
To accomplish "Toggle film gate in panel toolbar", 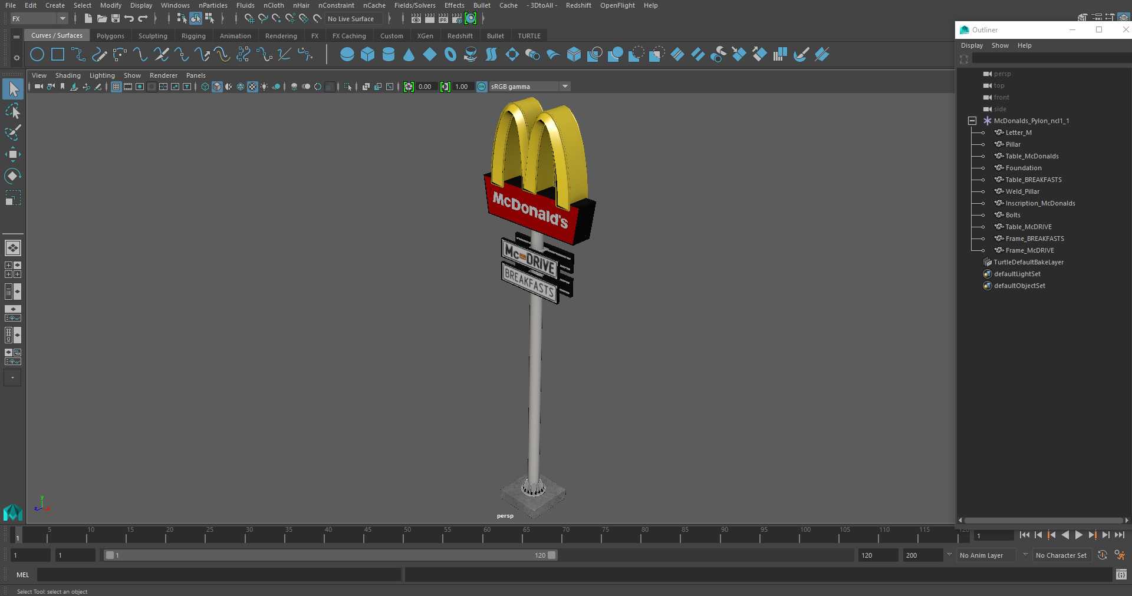I will point(128,87).
